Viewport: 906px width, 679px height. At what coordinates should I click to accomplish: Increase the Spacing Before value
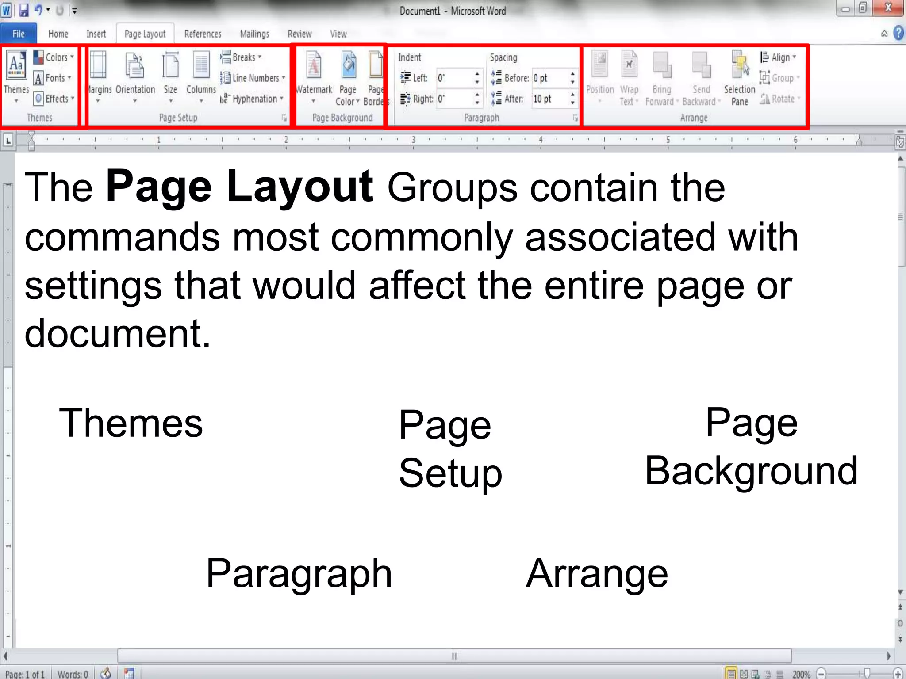572,74
